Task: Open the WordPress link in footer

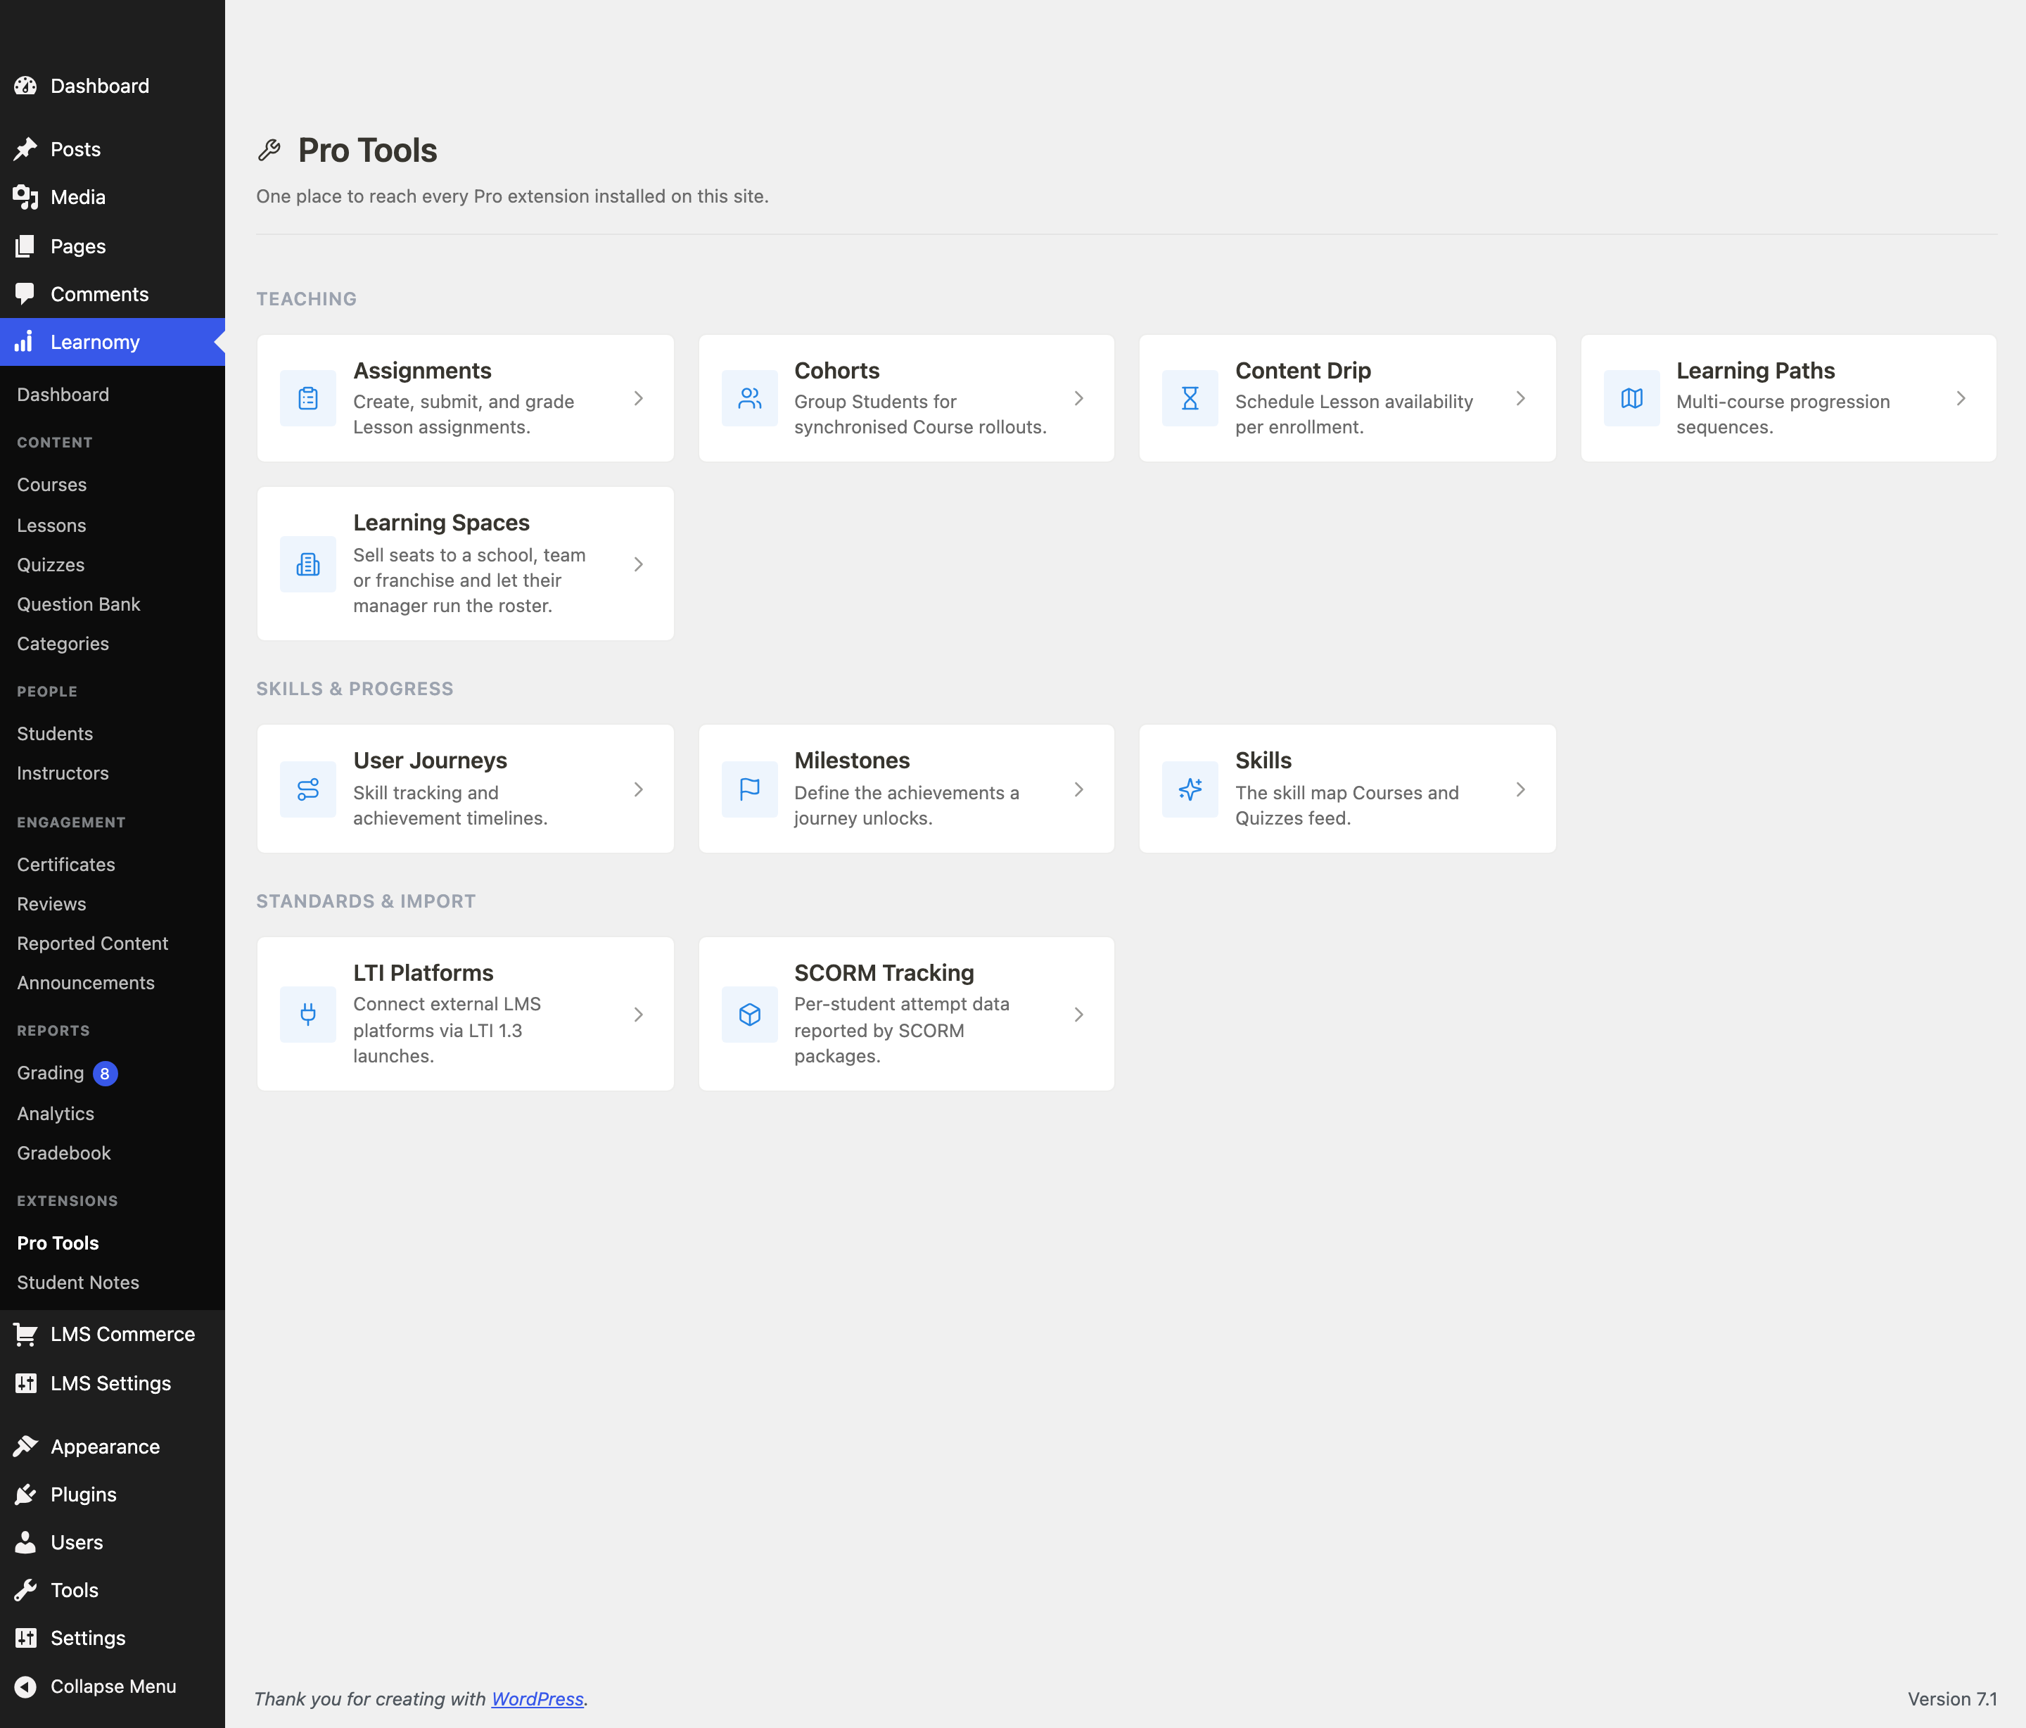Action: 537,1698
